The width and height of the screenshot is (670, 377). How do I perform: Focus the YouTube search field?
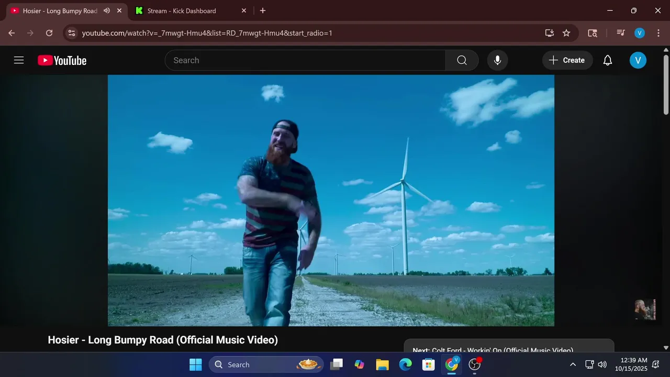click(x=305, y=60)
